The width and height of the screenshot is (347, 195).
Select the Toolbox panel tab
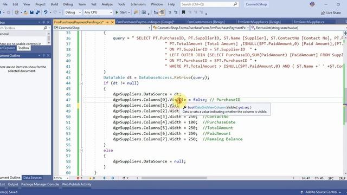[23, 48]
